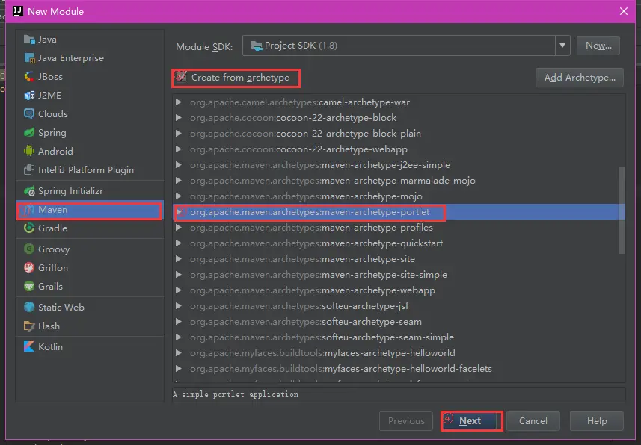The height and width of the screenshot is (445, 641).
Task: Pick the J2ME module icon
Action: click(x=29, y=96)
